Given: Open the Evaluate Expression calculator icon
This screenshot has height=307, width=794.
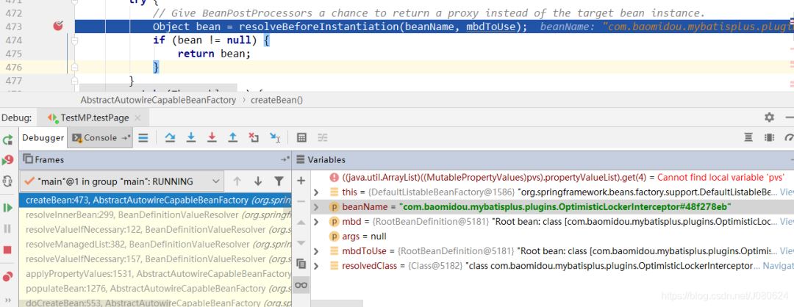Looking at the screenshot, I should coord(301,137).
